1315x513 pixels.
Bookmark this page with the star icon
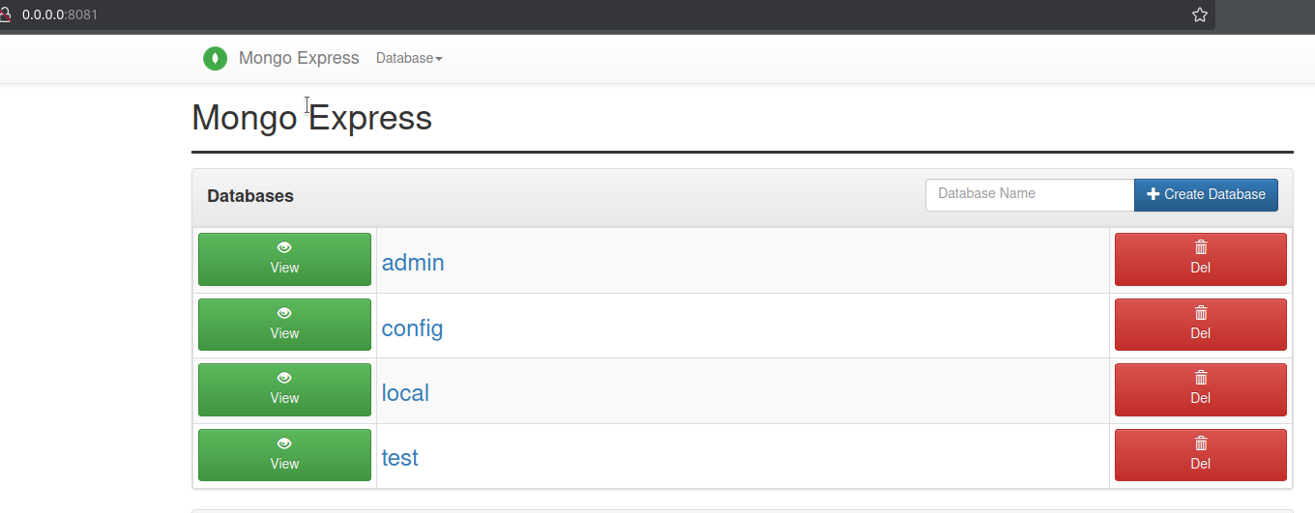pos(1200,15)
